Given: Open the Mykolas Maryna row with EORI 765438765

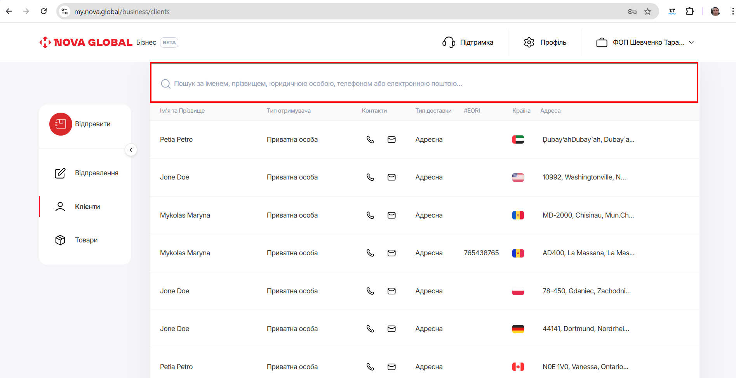Looking at the screenshot, I should click(x=185, y=253).
